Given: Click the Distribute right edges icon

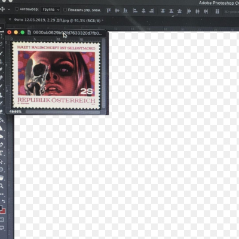Looking at the screenshot, I should pyautogui.click(x=206, y=11).
